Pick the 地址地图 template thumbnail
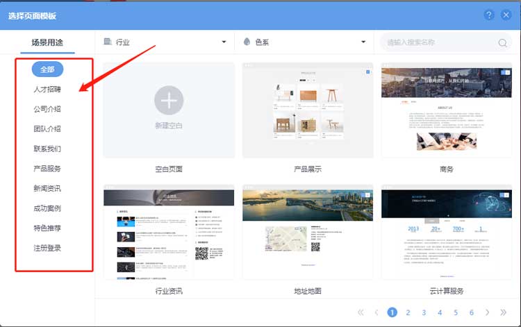The image size is (521, 327). pos(308,232)
